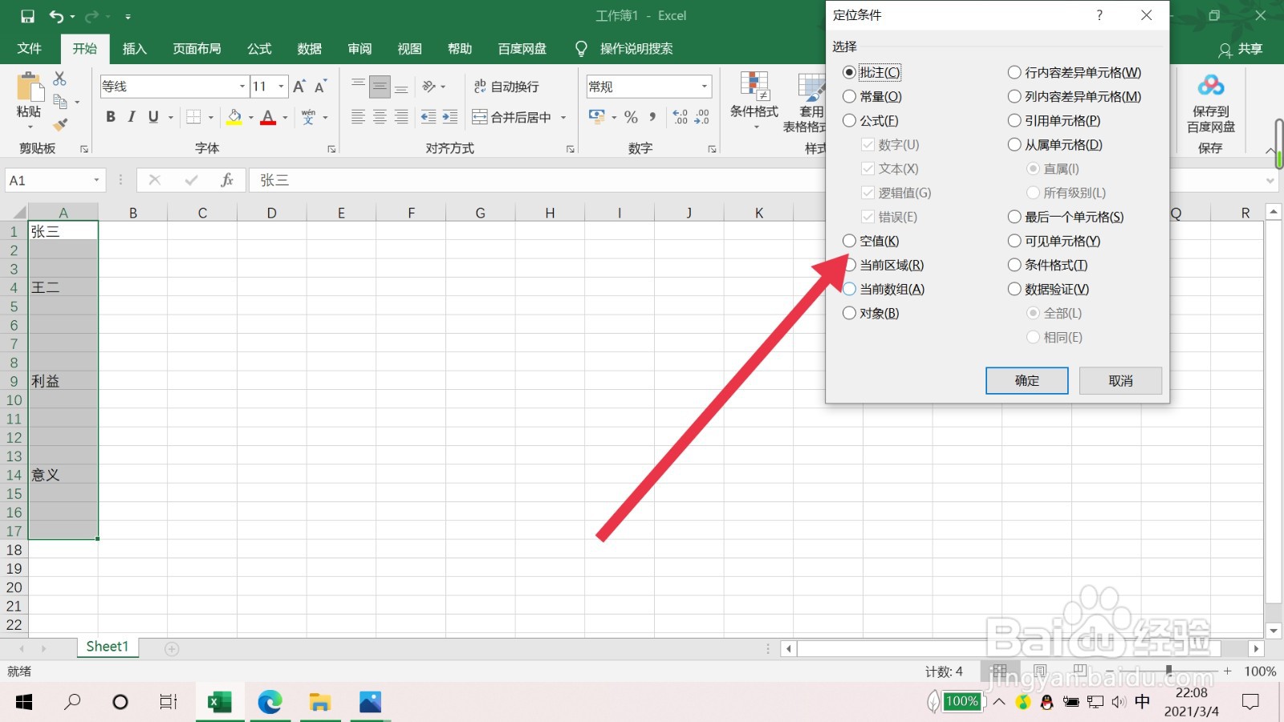Select the 常量(O) radio option
1284x722 pixels.
point(849,96)
